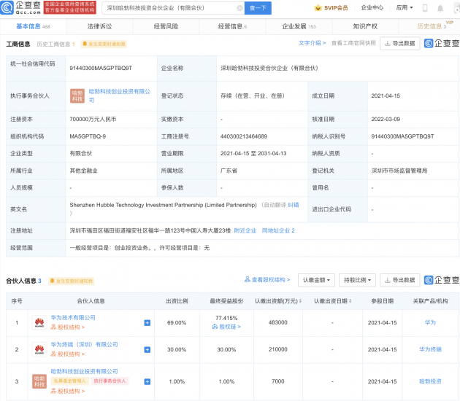The height and width of the screenshot is (401, 460).
Task: Open 华为终端 related product link
Action: click(x=430, y=349)
